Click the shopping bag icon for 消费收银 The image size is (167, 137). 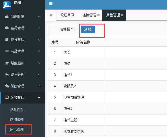pos(7,17)
